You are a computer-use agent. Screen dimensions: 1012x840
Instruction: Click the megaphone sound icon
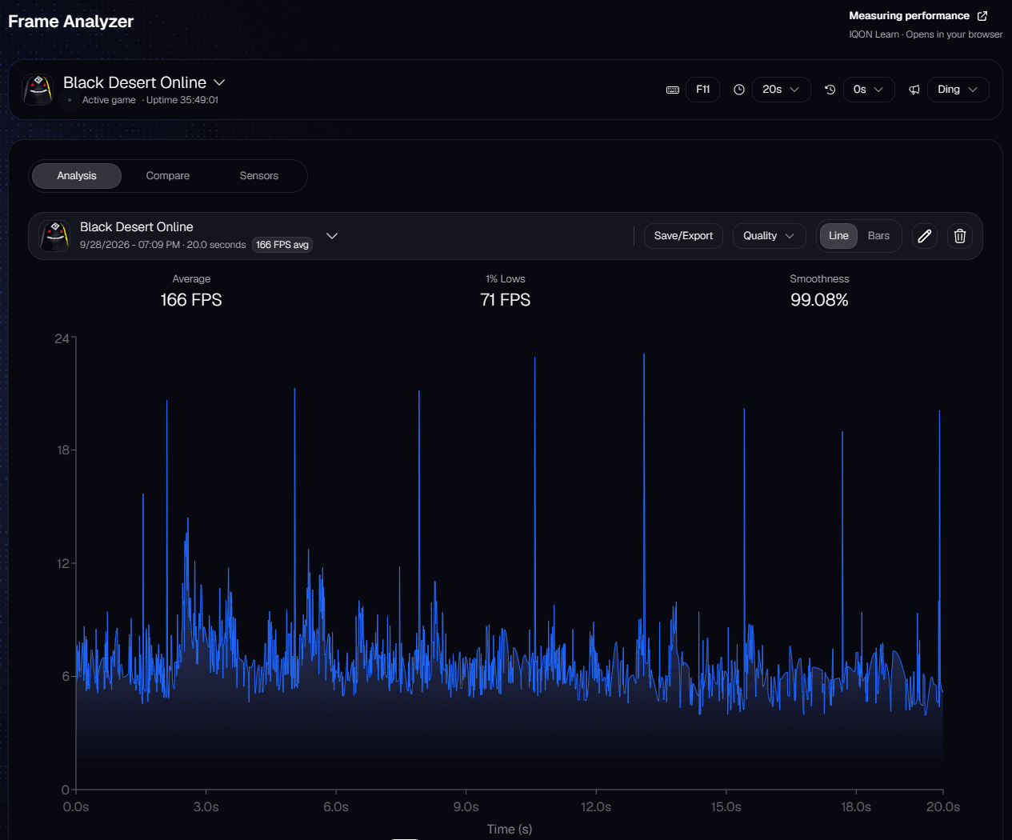914,90
